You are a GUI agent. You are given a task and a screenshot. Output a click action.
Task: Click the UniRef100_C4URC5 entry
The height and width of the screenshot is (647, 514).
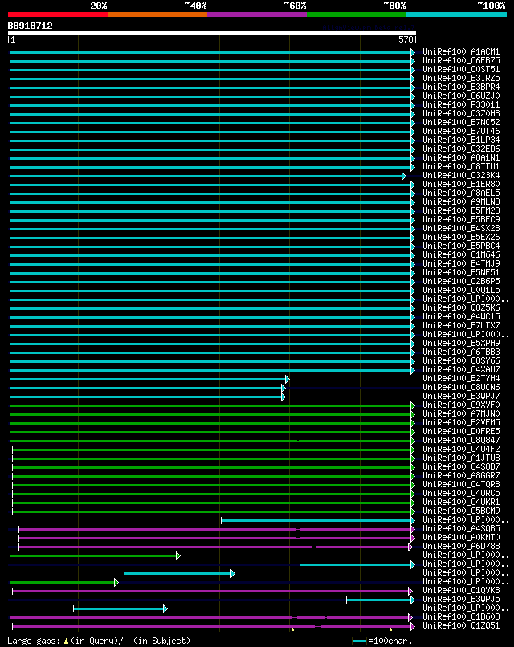[x=461, y=494]
